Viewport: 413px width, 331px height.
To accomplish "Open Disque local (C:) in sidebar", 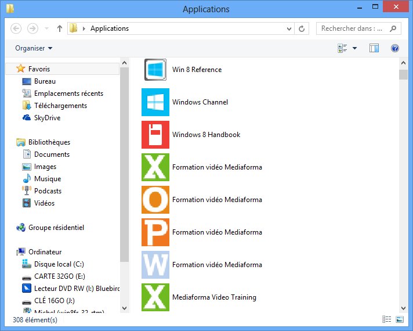I will pyautogui.click(x=59, y=264).
